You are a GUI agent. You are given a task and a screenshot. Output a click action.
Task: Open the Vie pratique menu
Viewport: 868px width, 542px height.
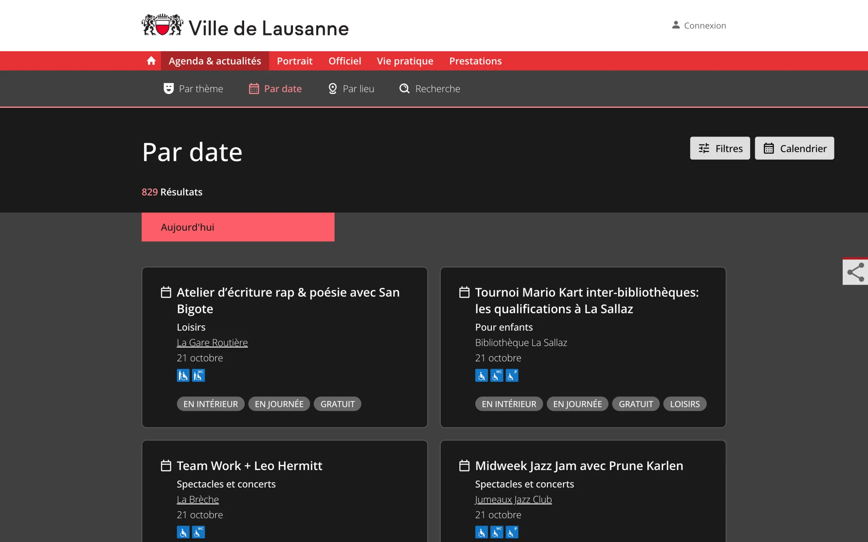tap(405, 61)
